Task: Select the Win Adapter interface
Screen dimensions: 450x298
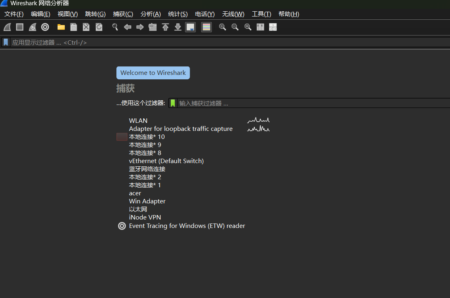Action: coord(147,201)
